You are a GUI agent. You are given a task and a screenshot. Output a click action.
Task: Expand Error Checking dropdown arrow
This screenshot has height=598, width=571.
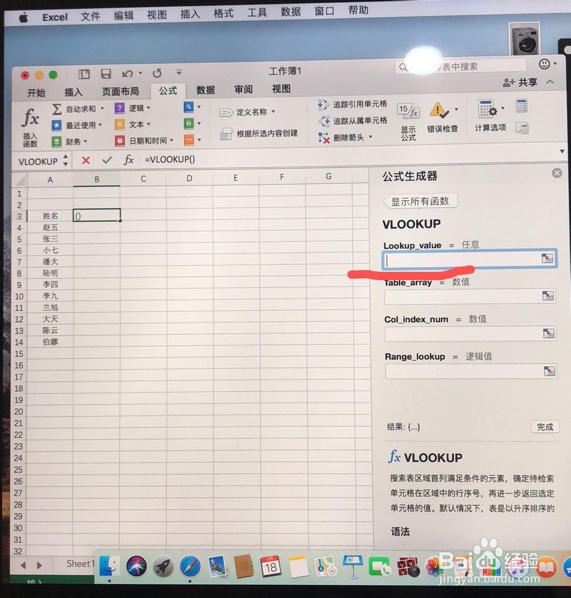[x=456, y=110]
